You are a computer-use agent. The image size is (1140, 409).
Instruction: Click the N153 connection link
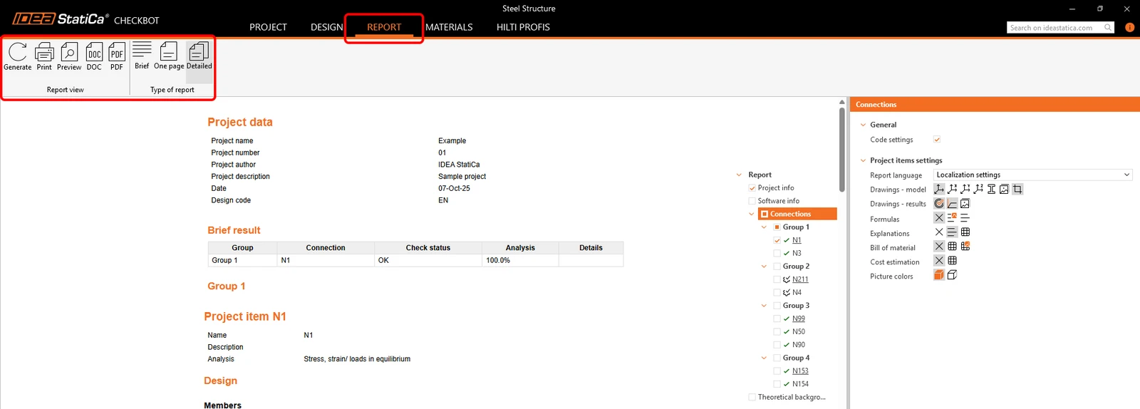point(800,371)
